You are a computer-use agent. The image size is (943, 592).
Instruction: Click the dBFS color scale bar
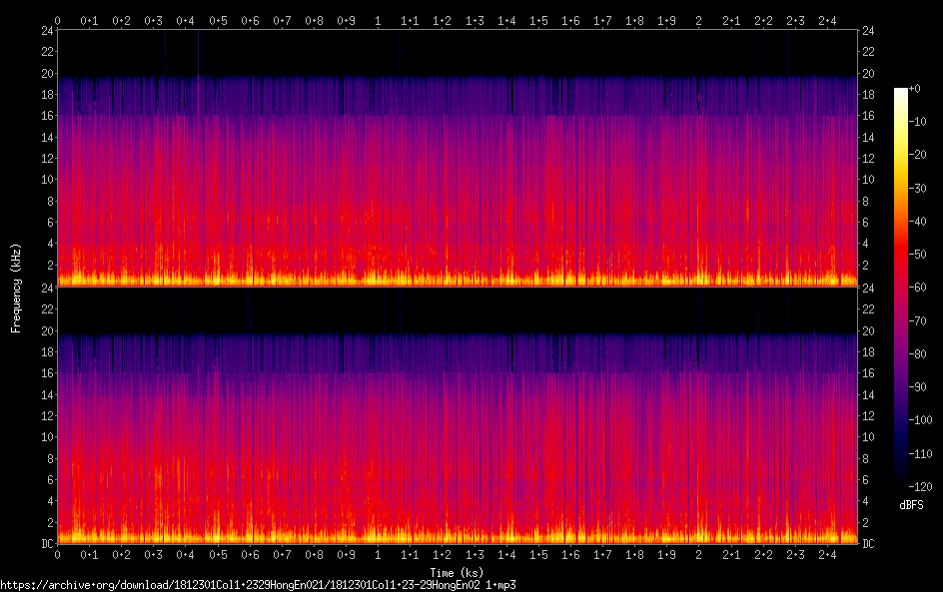click(x=901, y=288)
